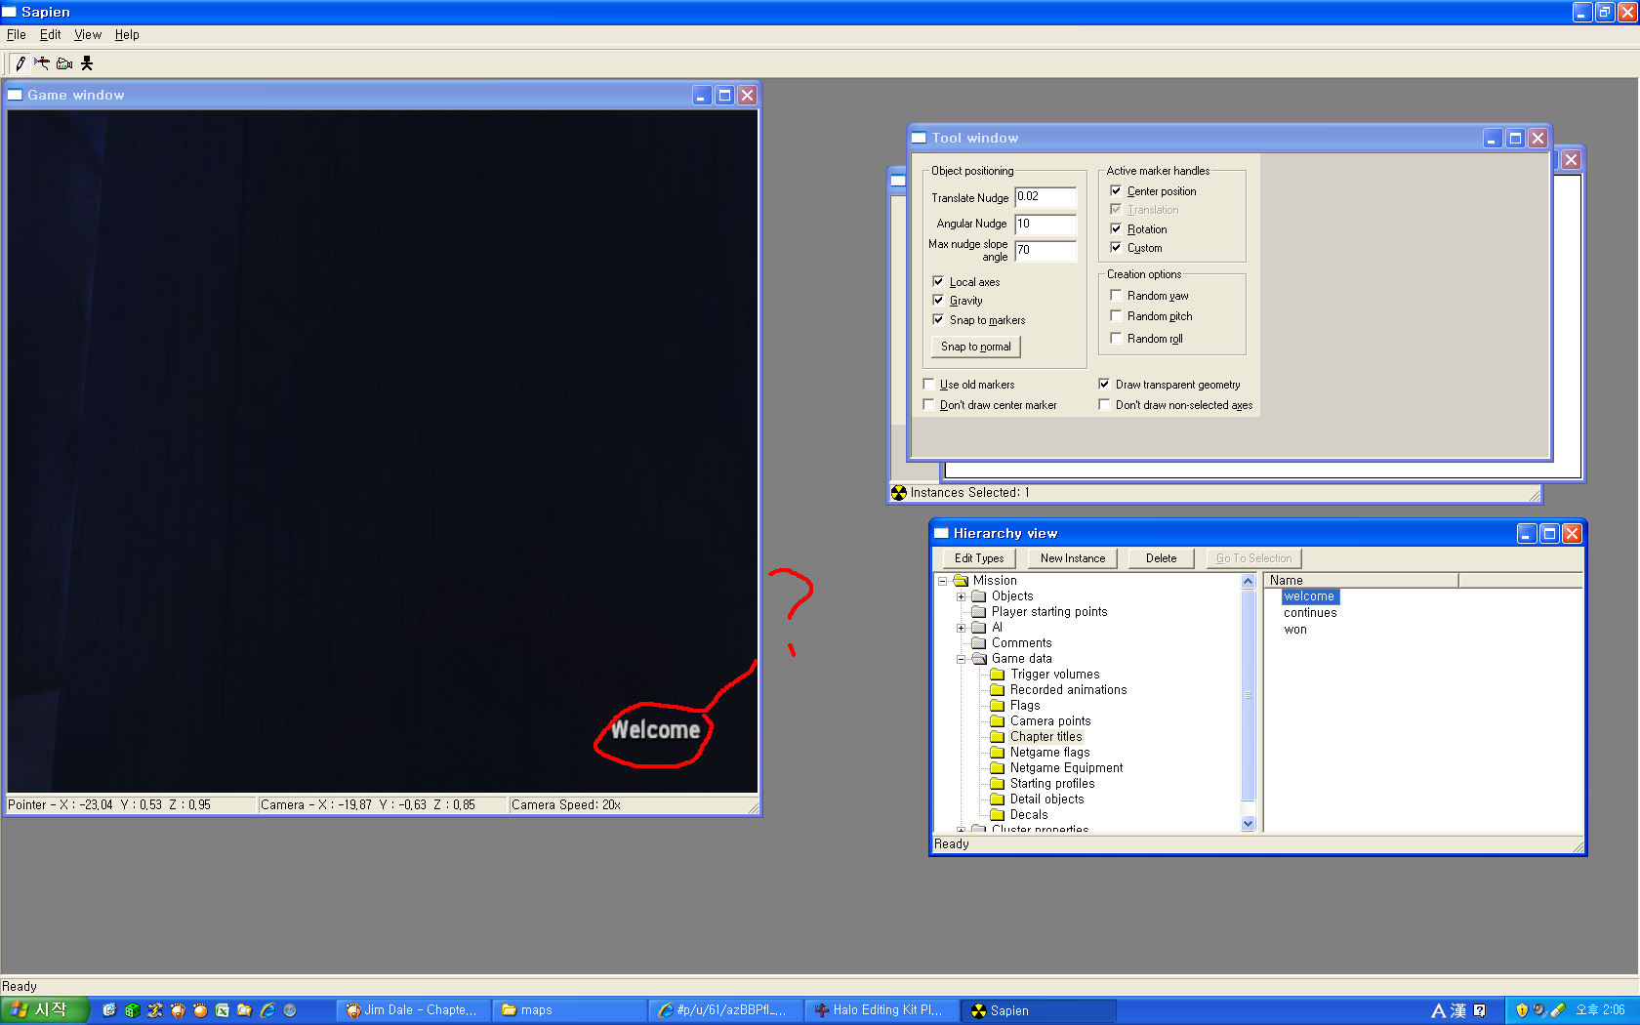Click the Delete button in Hierarchy view
1640x1025 pixels.
[1162, 558]
